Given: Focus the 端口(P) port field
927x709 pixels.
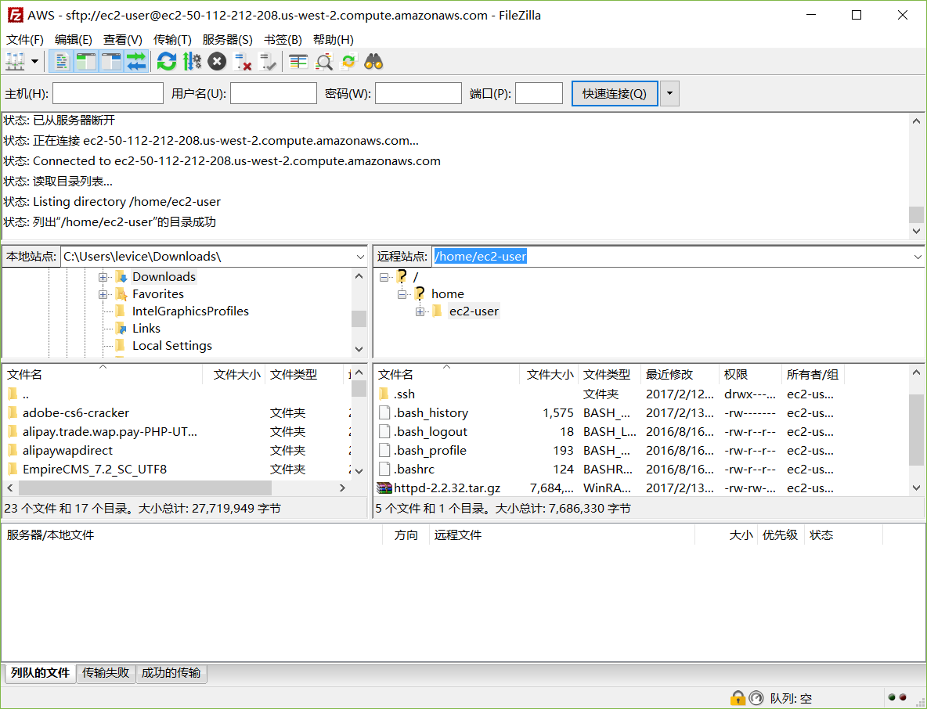Looking at the screenshot, I should [x=539, y=93].
